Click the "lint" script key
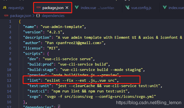The width and height of the screenshot is (184, 108). click(x=34, y=81)
